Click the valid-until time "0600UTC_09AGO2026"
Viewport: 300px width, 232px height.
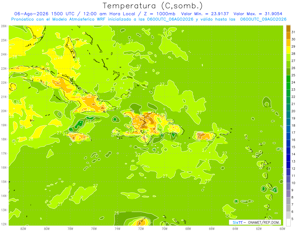tap(263, 19)
